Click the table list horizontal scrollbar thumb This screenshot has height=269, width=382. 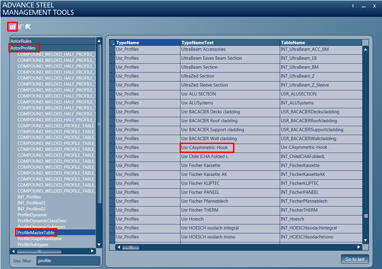click(x=39, y=251)
